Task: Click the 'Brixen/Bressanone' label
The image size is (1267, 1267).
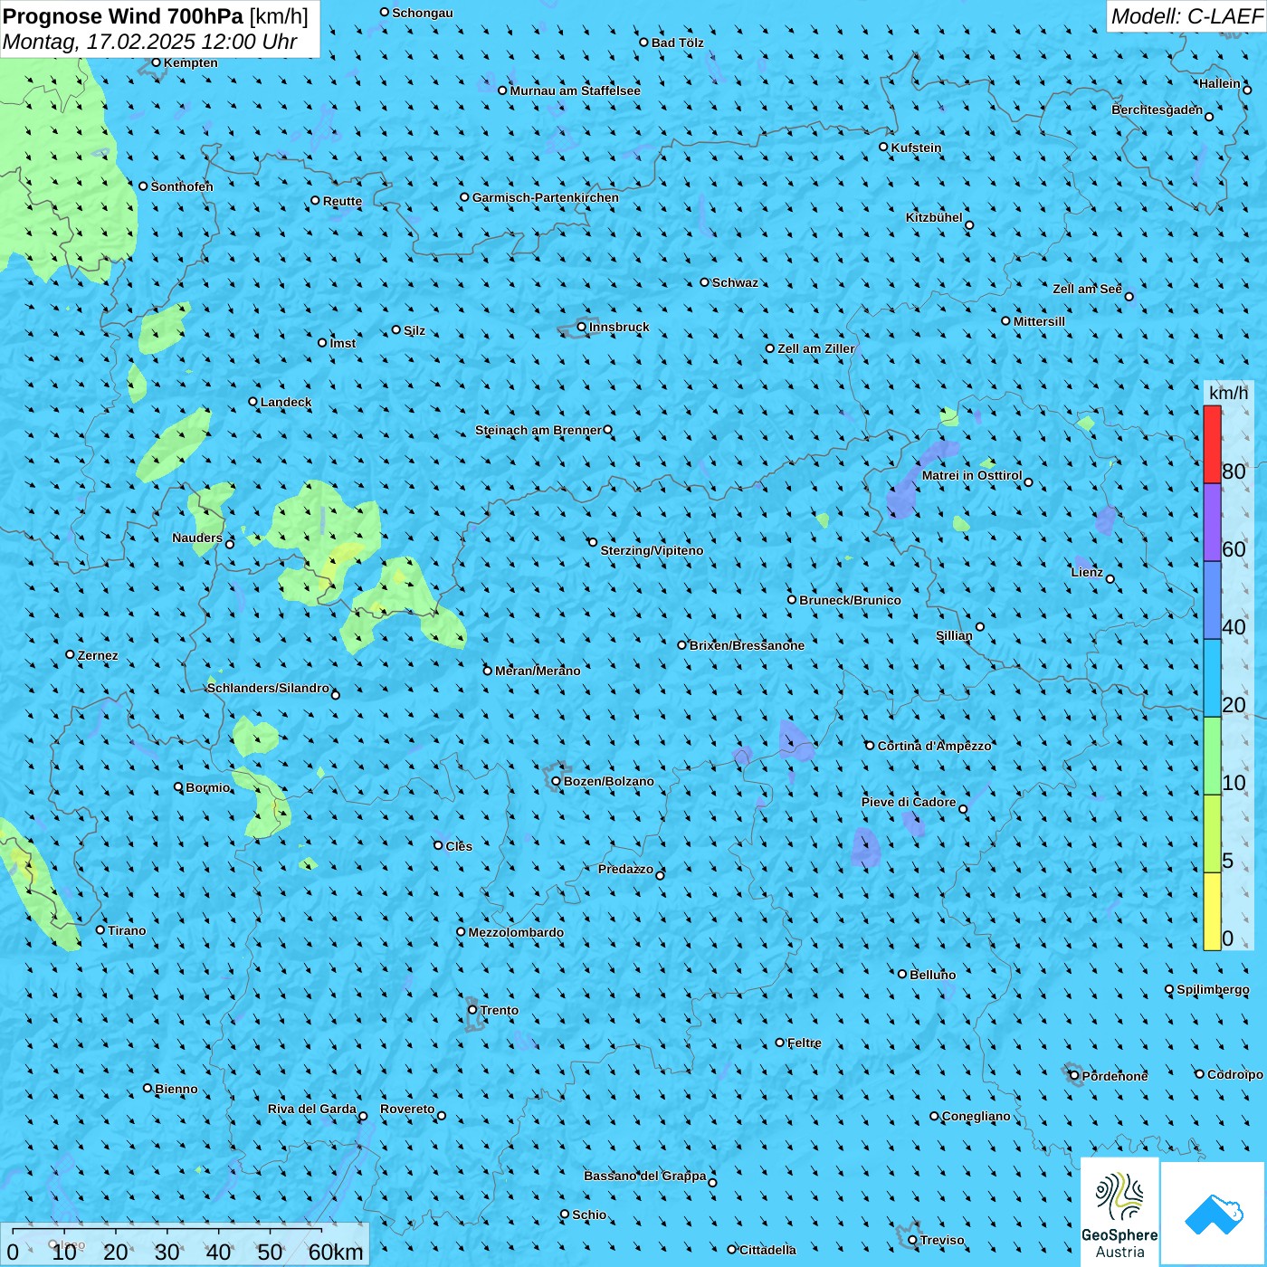Action: tap(747, 645)
